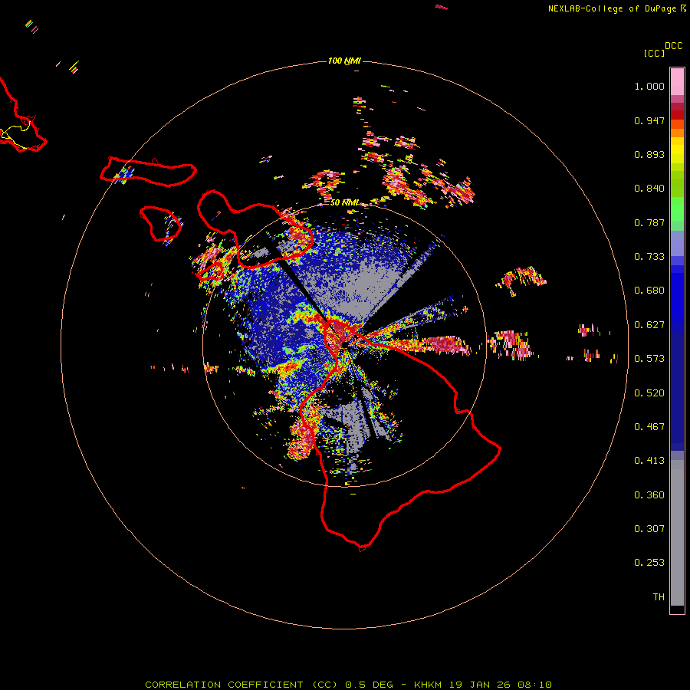The width and height of the screenshot is (690, 690).
Task: Click the 0.840 legend value
Action: coord(649,189)
